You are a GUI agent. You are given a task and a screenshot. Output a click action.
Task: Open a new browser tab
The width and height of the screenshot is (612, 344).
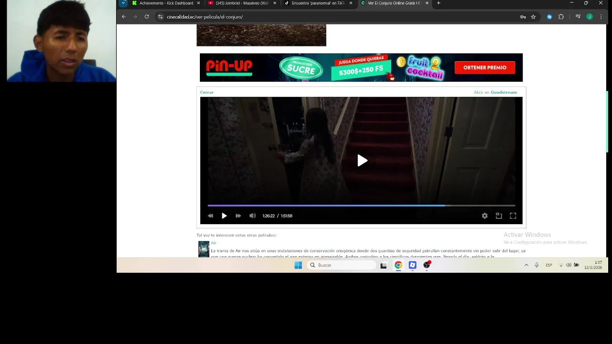coord(438,3)
